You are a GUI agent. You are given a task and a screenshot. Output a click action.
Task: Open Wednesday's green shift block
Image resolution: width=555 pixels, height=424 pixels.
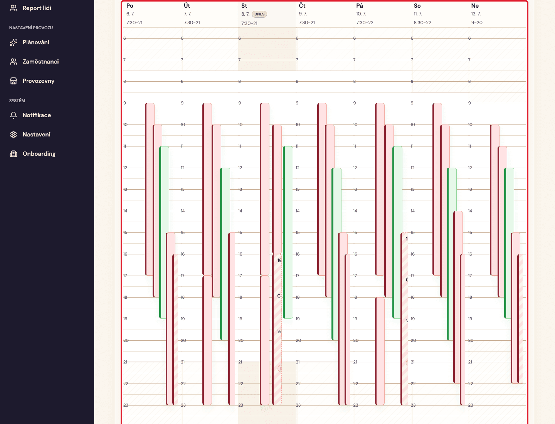(288, 232)
